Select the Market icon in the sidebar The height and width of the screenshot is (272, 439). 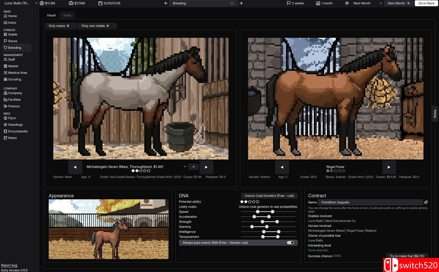[x=6, y=66]
